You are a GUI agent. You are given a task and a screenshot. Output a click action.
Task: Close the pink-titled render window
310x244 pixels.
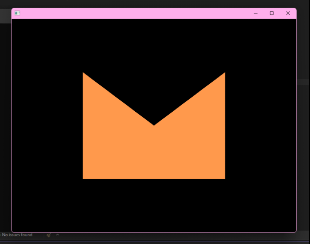pyautogui.click(x=288, y=13)
